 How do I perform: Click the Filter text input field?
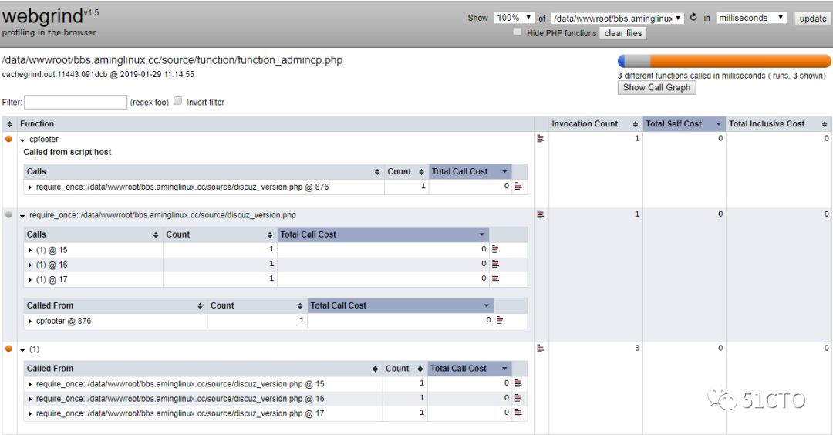[76, 102]
